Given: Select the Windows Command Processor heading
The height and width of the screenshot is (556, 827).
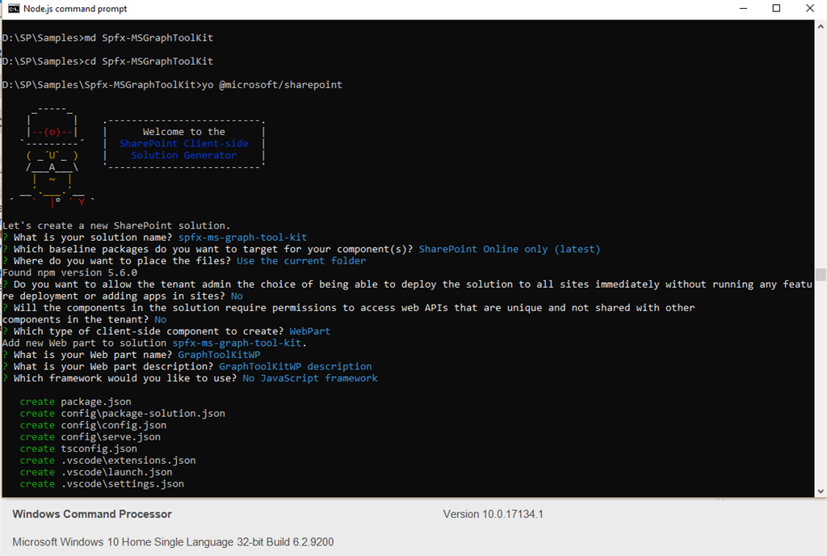Looking at the screenshot, I should [x=91, y=514].
